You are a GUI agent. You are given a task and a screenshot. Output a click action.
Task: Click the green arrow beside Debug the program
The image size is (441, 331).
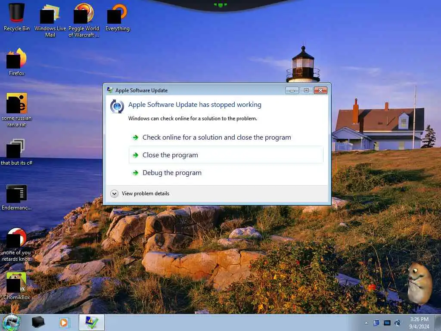pyautogui.click(x=136, y=173)
